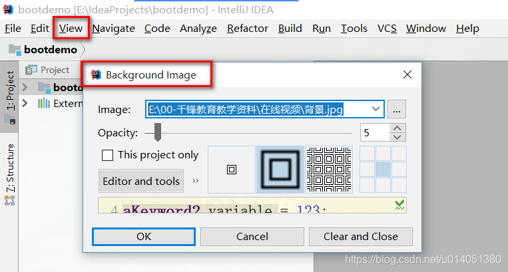Viewport: 508px width, 272px height.
Task: Open the Run menu
Action: (x=322, y=29)
